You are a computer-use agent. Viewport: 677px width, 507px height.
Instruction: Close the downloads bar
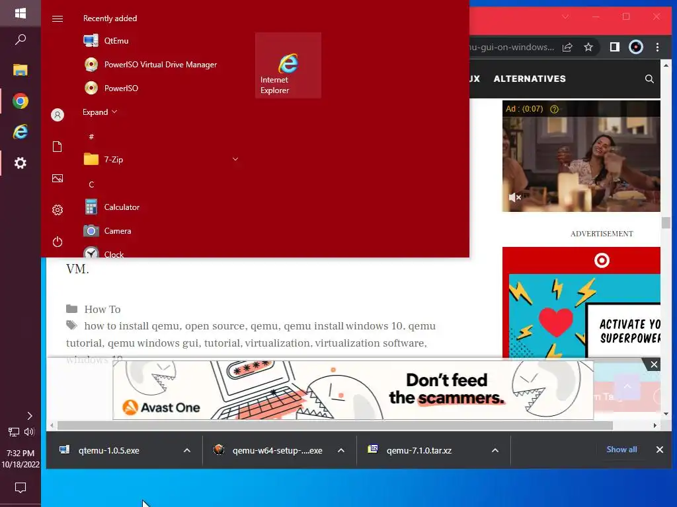[x=659, y=450]
